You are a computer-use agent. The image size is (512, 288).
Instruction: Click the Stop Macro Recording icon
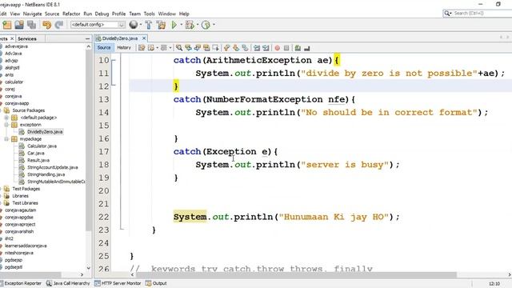click(x=286, y=48)
